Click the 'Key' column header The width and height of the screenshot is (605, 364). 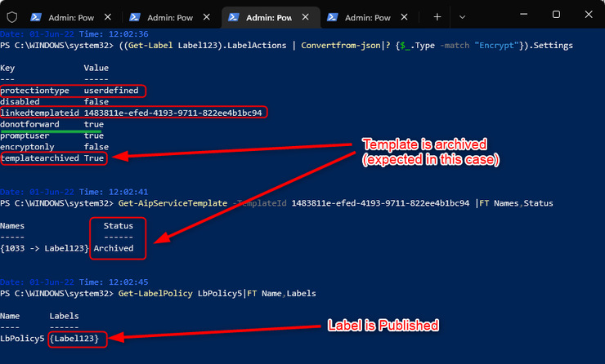(7, 69)
